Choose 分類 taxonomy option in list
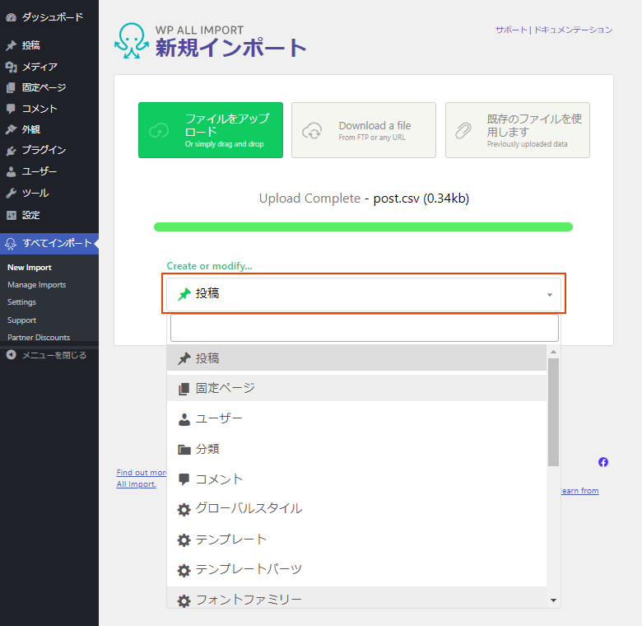The height and width of the screenshot is (626, 642). (207, 449)
